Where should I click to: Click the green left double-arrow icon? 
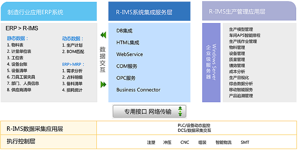click(x=103, y=35)
